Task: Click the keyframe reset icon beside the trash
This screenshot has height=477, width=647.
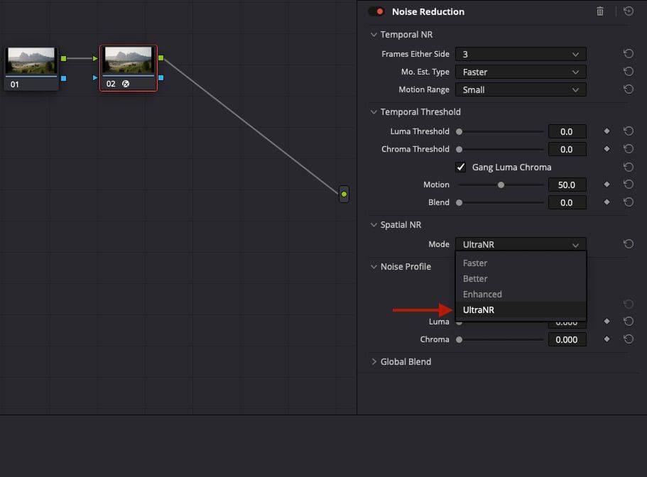Action: pyautogui.click(x=628, y=11)
